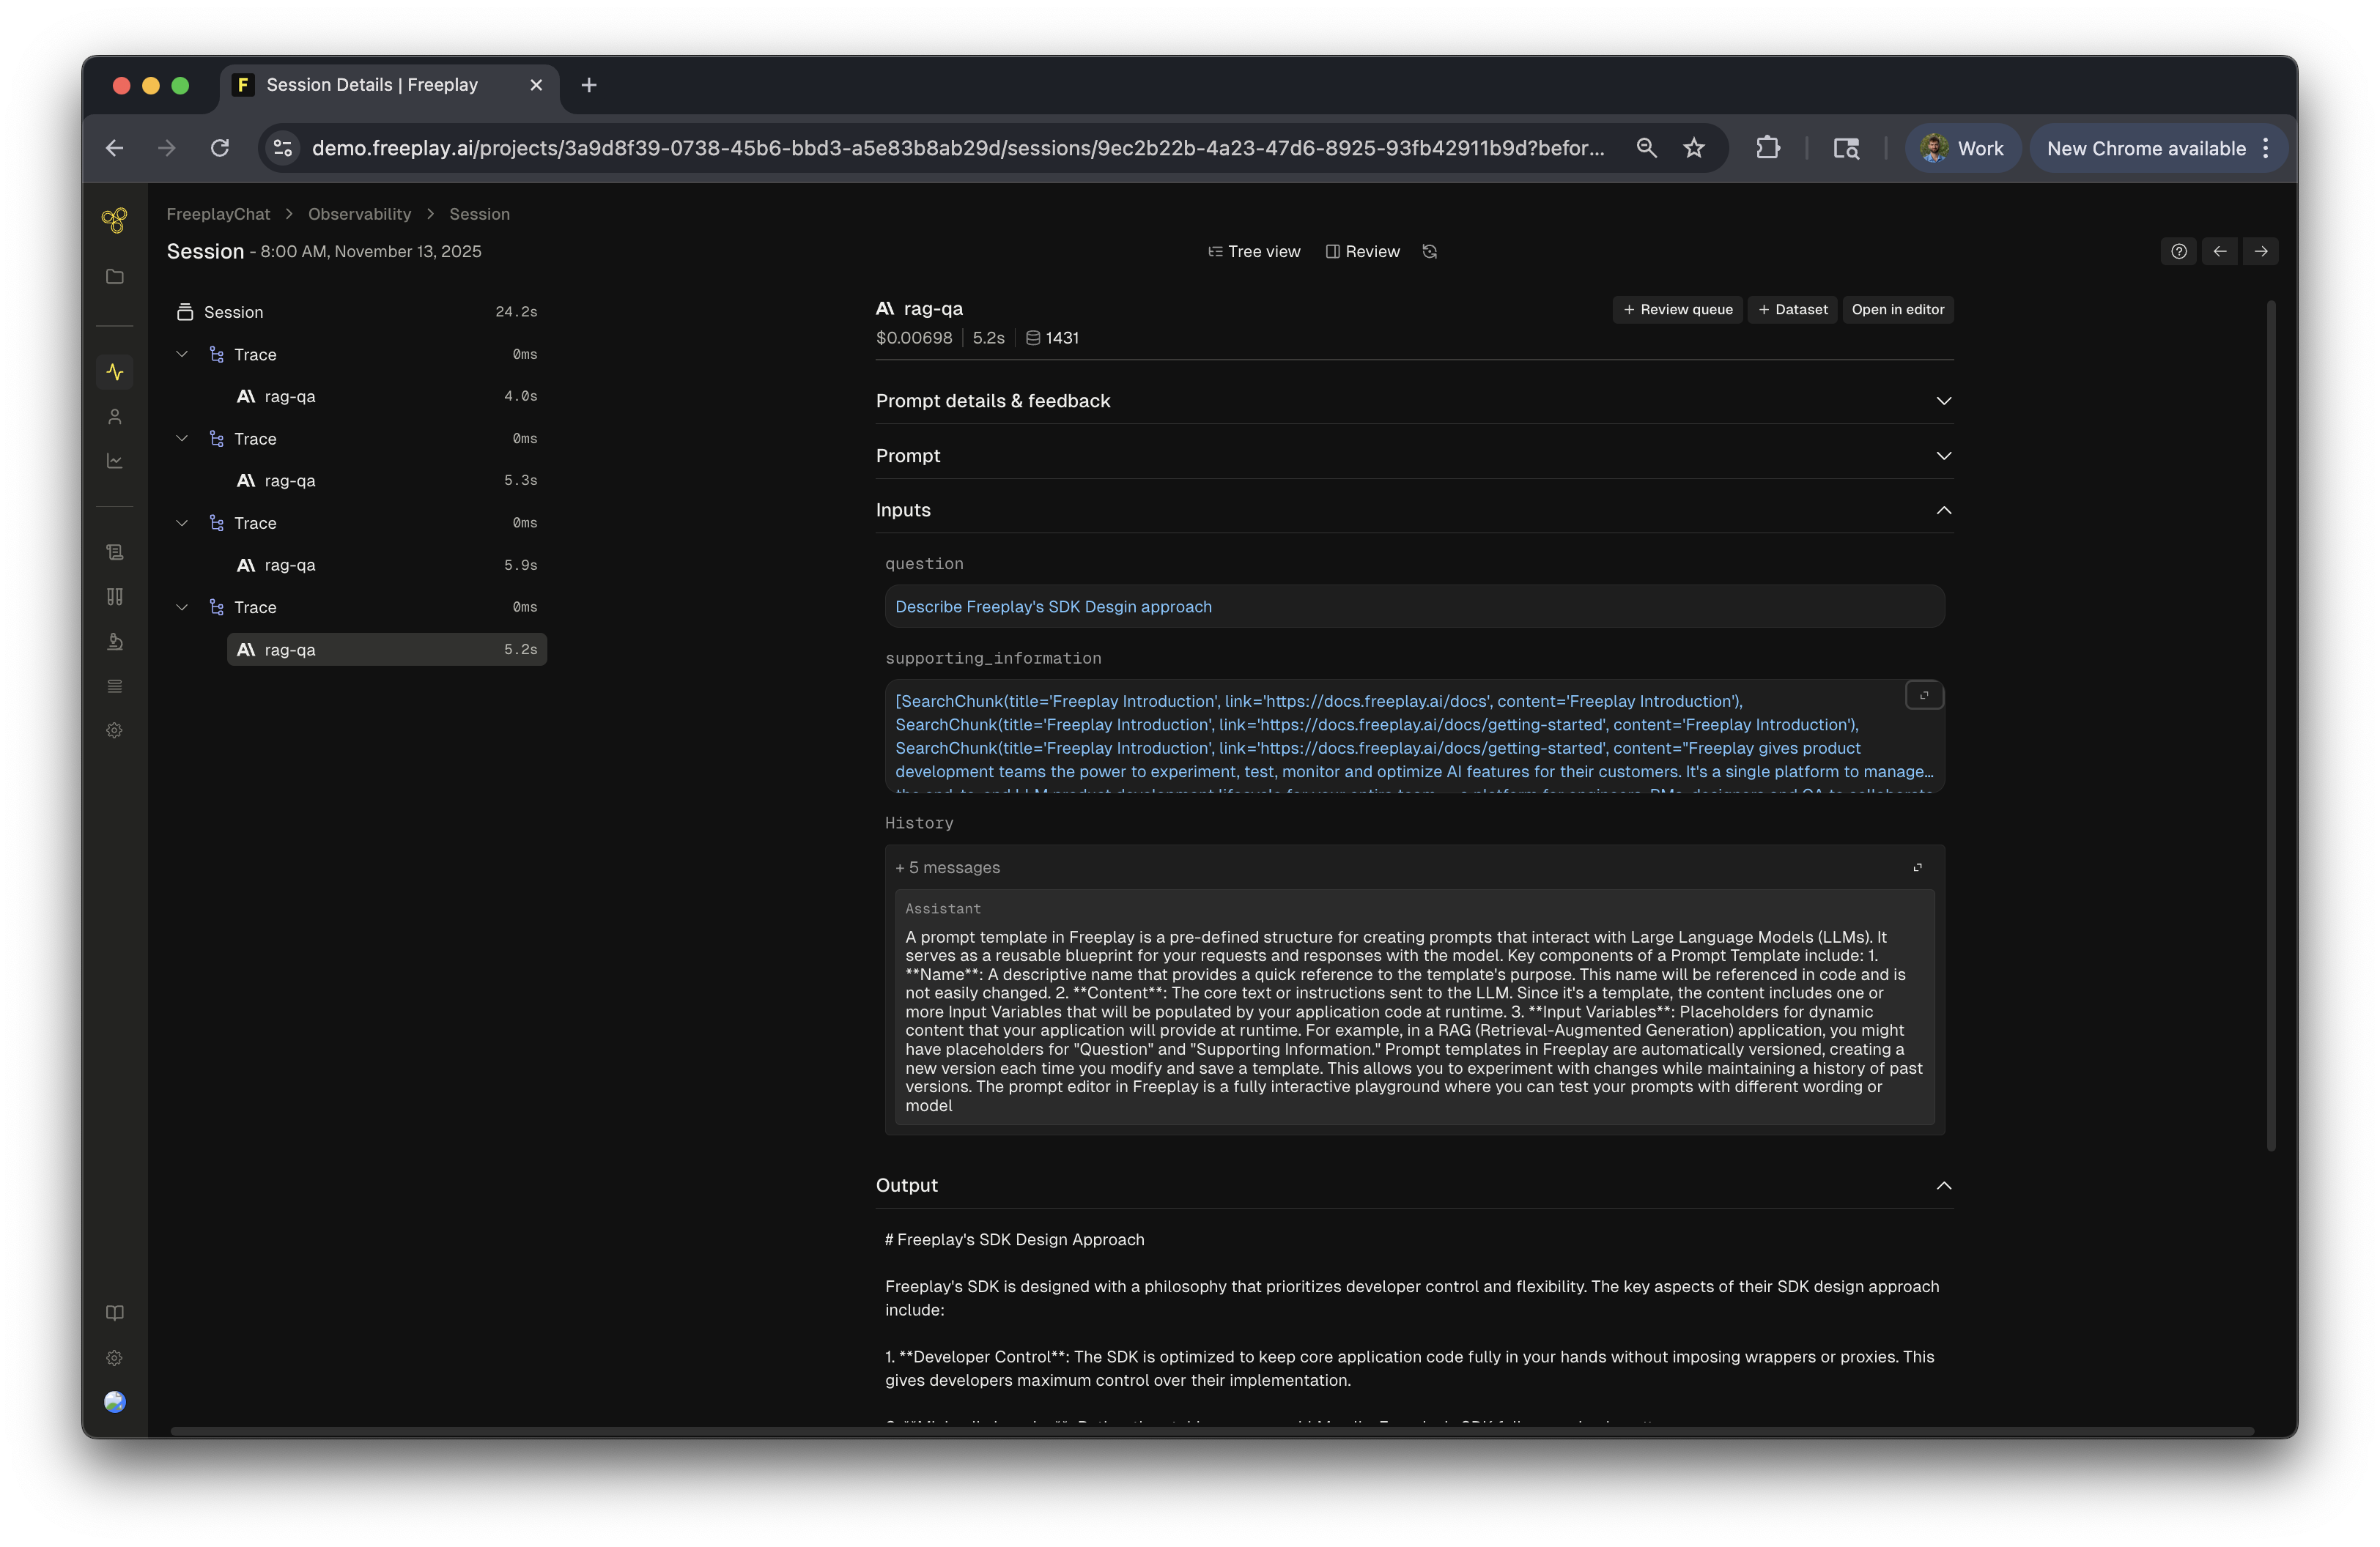Select the experiments flask icon in sidebar
This screenshot has height=1547, width=2380.
(114, 641)
